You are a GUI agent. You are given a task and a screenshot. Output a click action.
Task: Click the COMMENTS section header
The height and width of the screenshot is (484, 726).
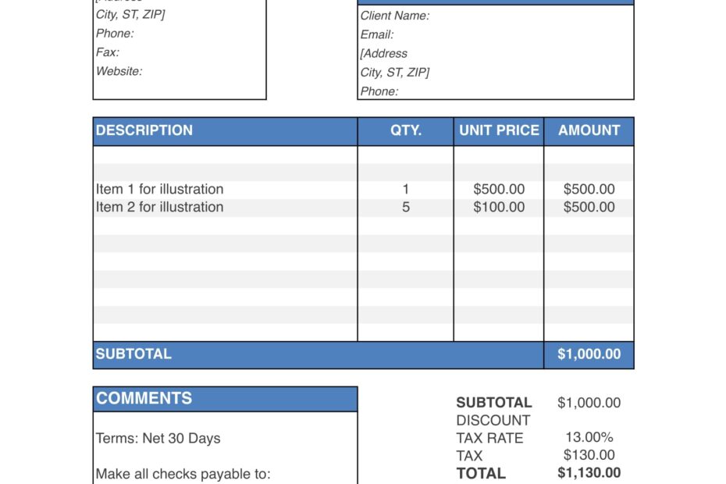144,397
